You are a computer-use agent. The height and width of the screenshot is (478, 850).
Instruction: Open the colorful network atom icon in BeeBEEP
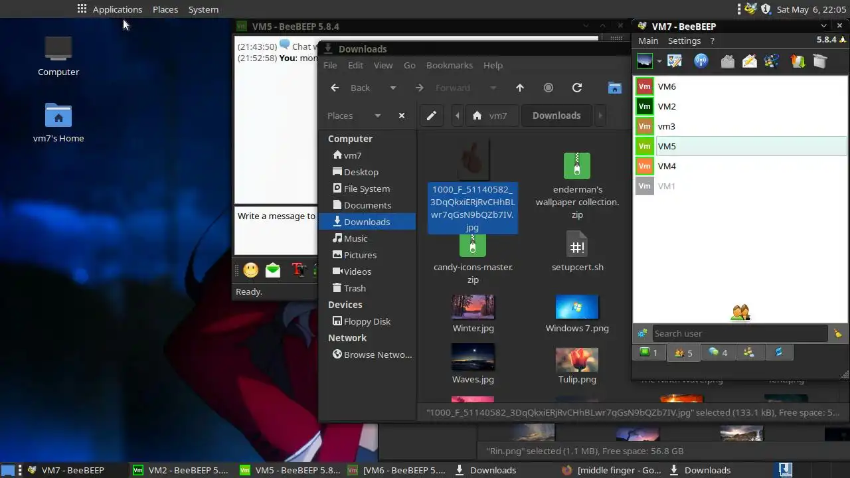(x=772, y=61)
